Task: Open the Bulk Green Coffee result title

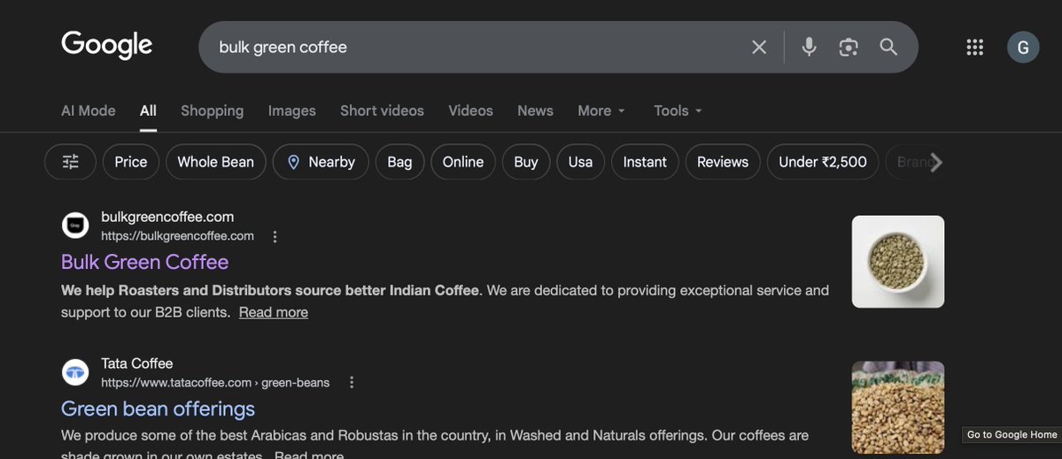Action: 145,262
